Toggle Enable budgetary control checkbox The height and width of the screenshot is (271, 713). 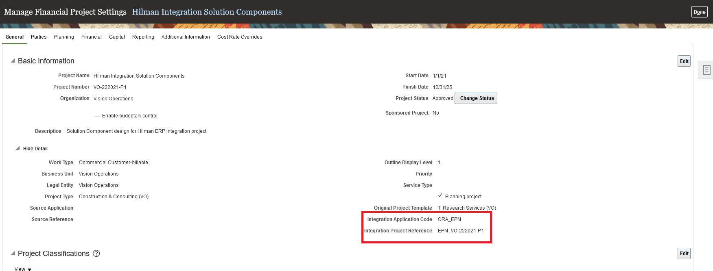coord(97,116)
